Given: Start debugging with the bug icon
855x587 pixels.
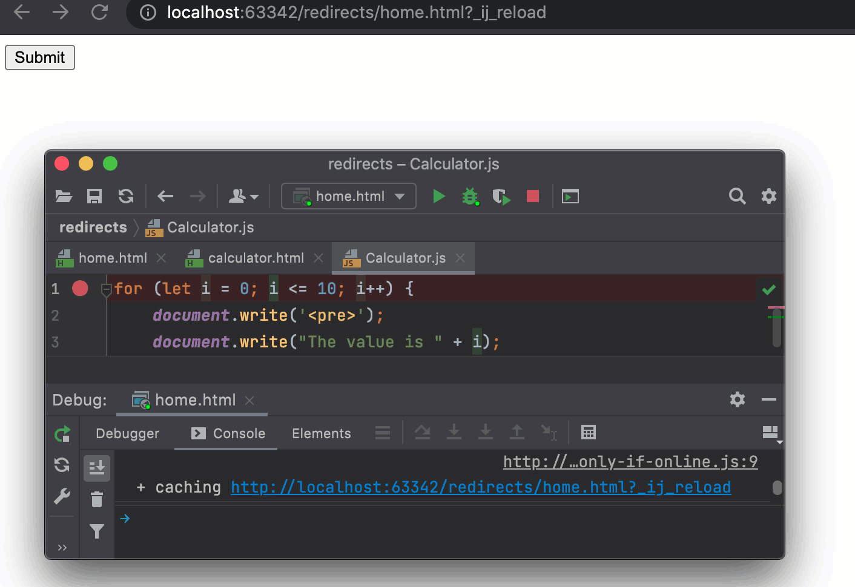Looking at the screenshot, I should [470, 197].
